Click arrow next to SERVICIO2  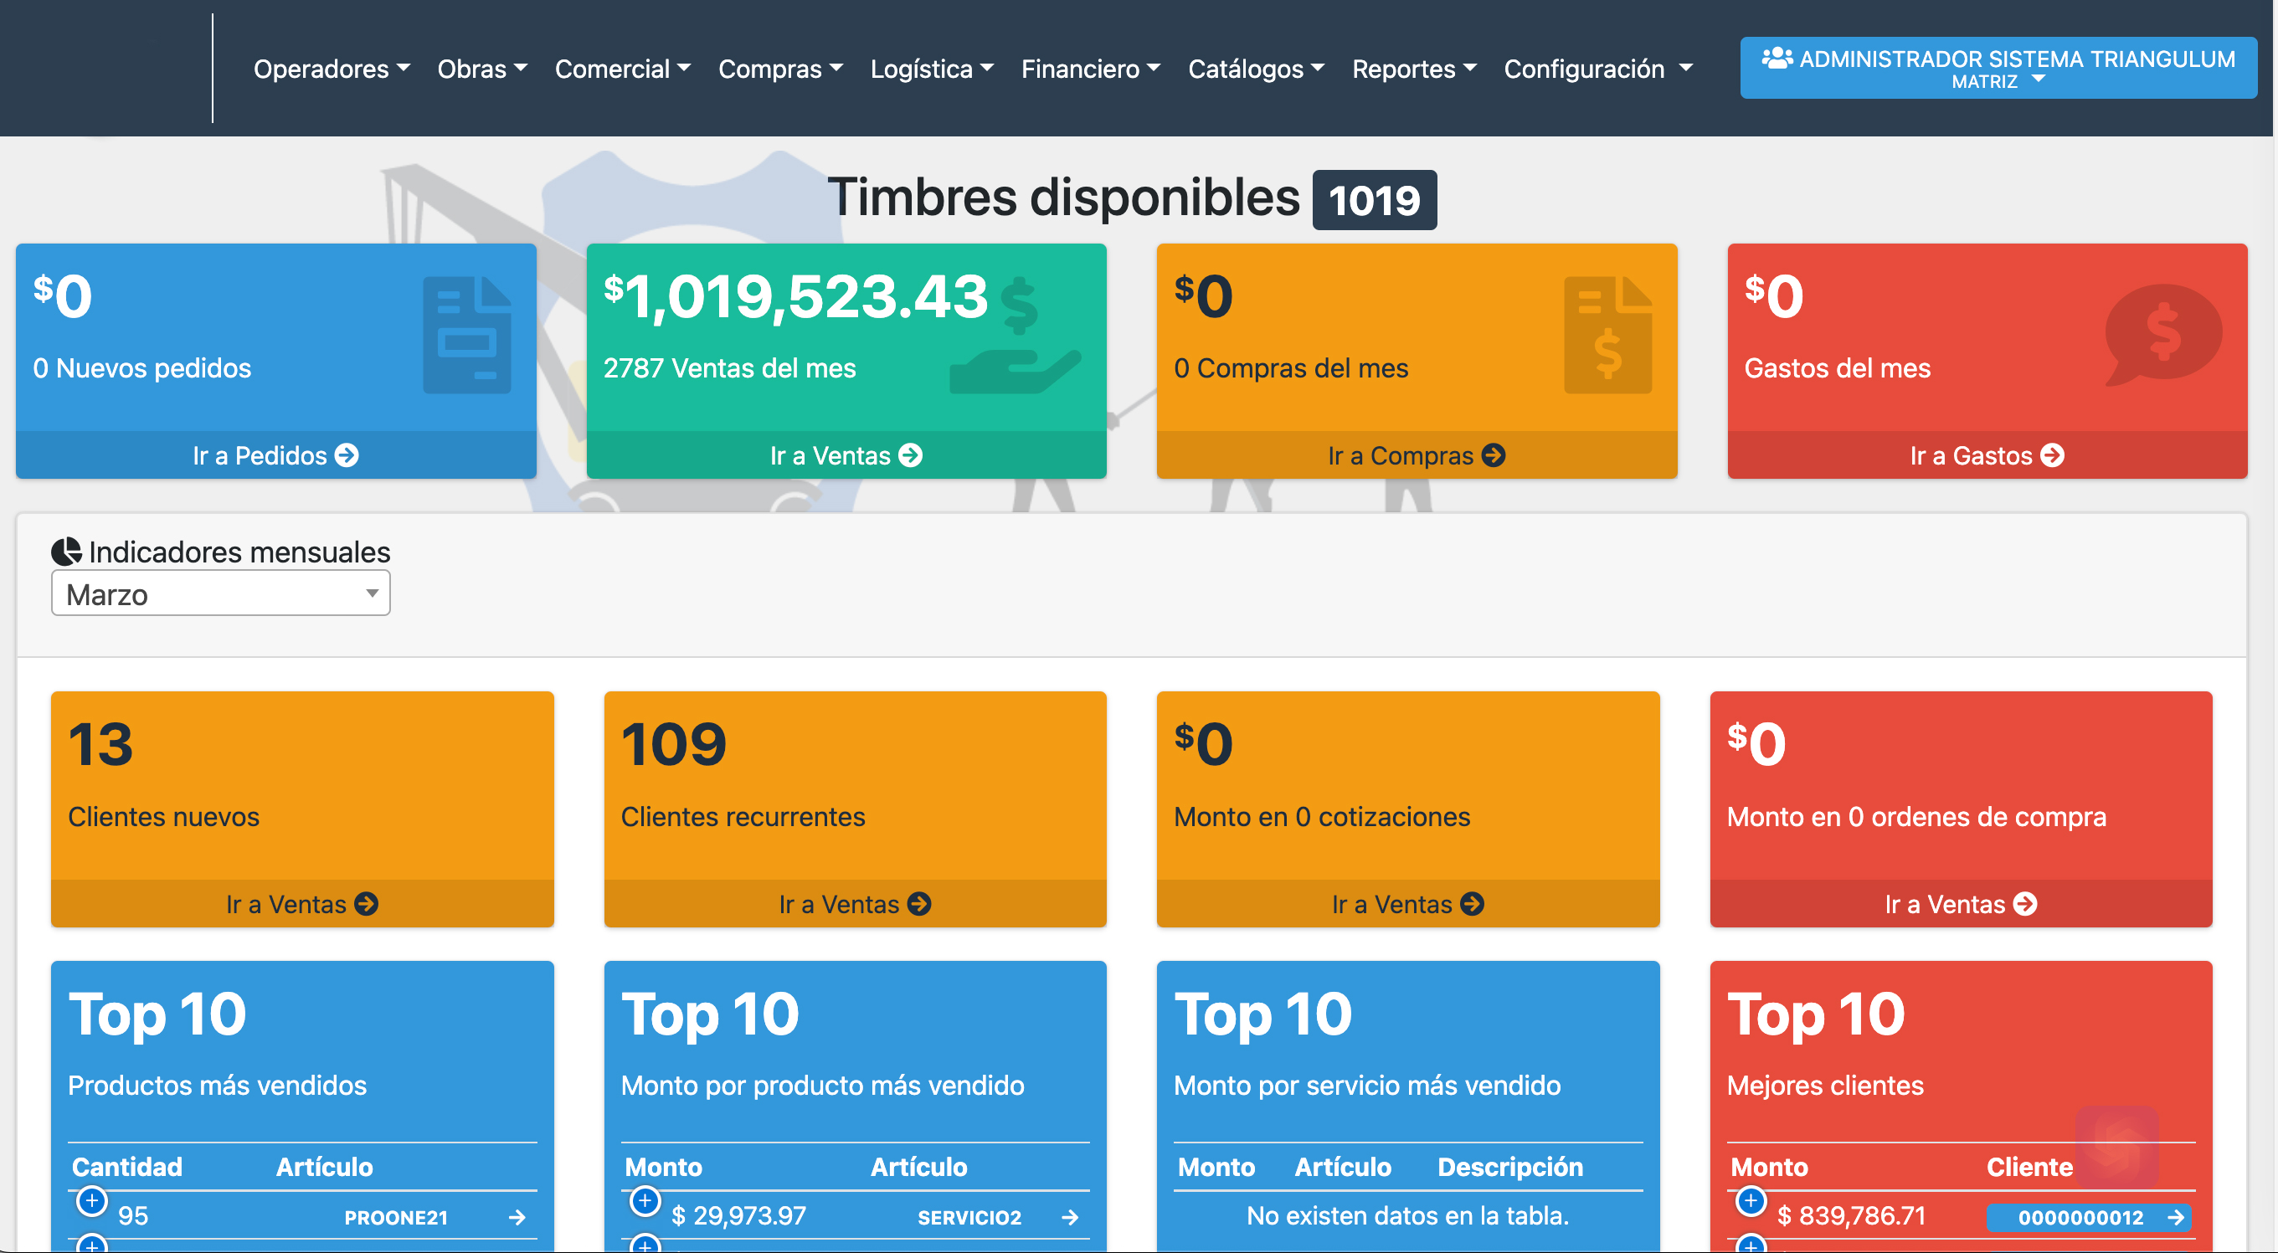click(x=1070, y=1218)
